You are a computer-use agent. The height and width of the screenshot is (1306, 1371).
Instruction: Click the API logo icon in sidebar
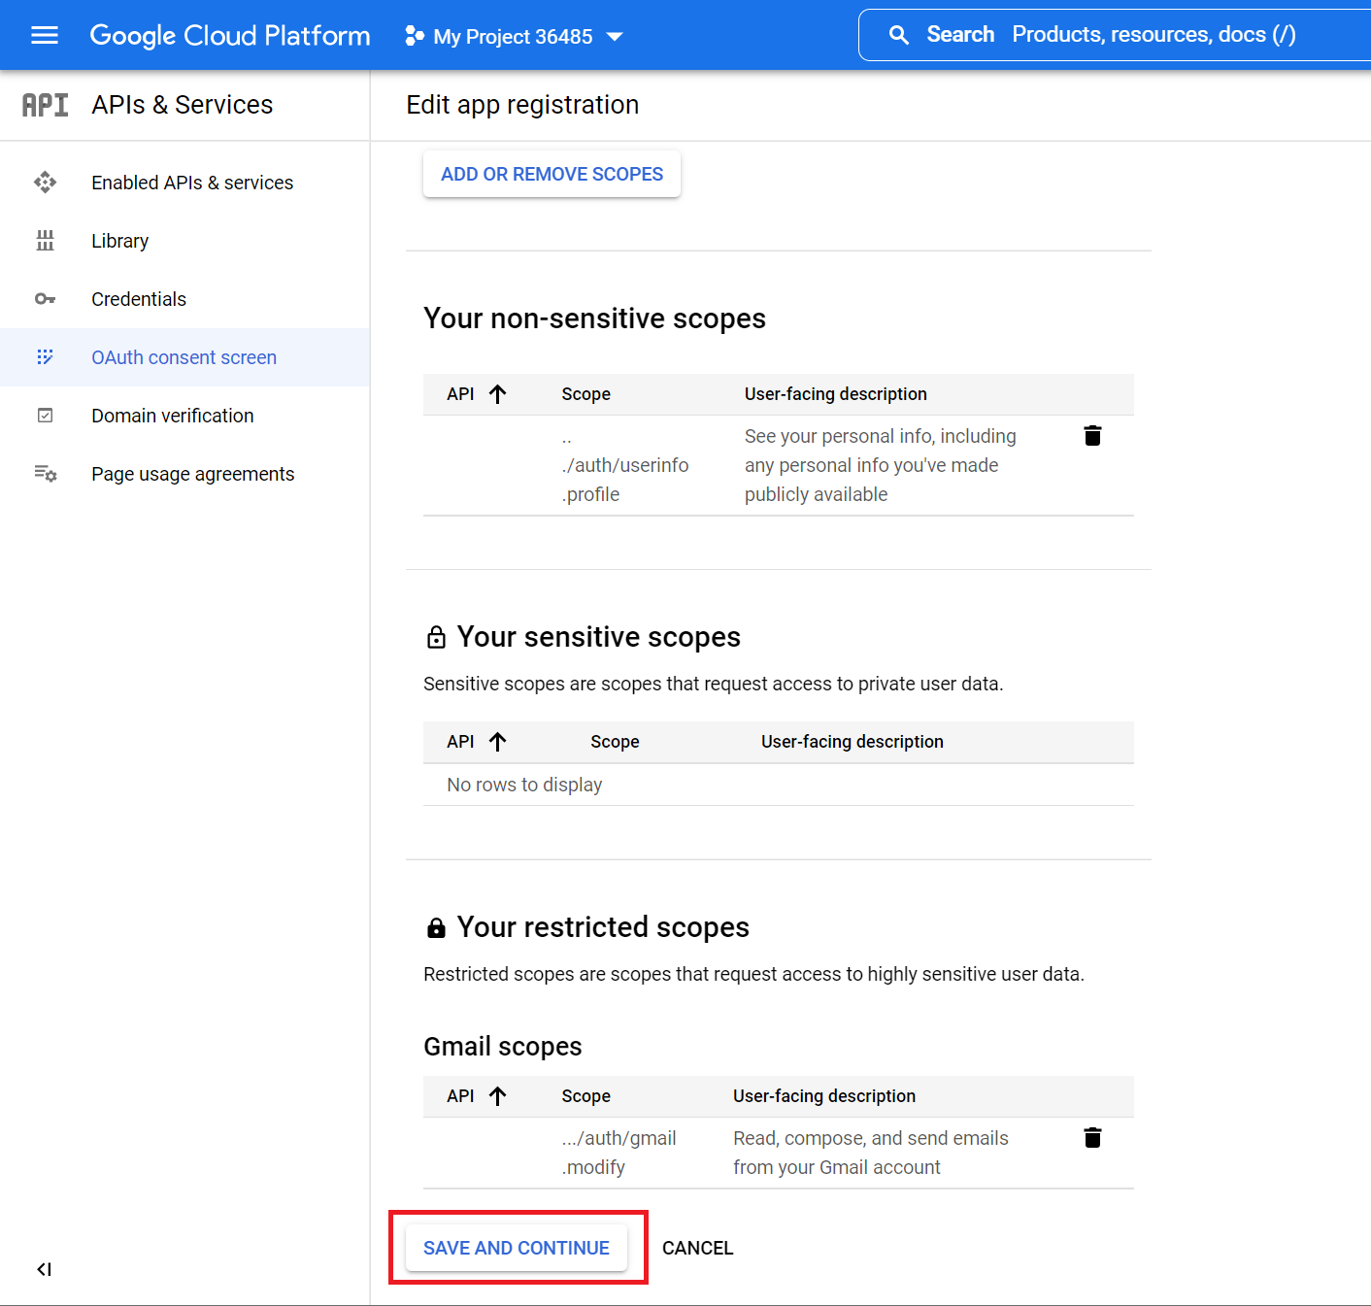pyautogui.click(x=46, y=105)
